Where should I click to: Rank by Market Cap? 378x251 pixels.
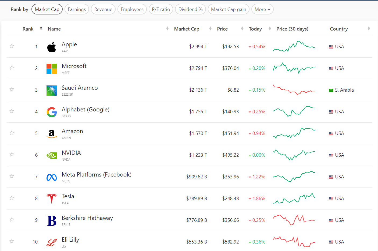coord(47,9)
